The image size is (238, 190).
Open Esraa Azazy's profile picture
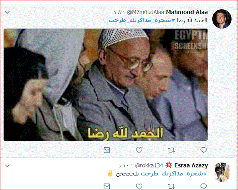tap(222, 172)
